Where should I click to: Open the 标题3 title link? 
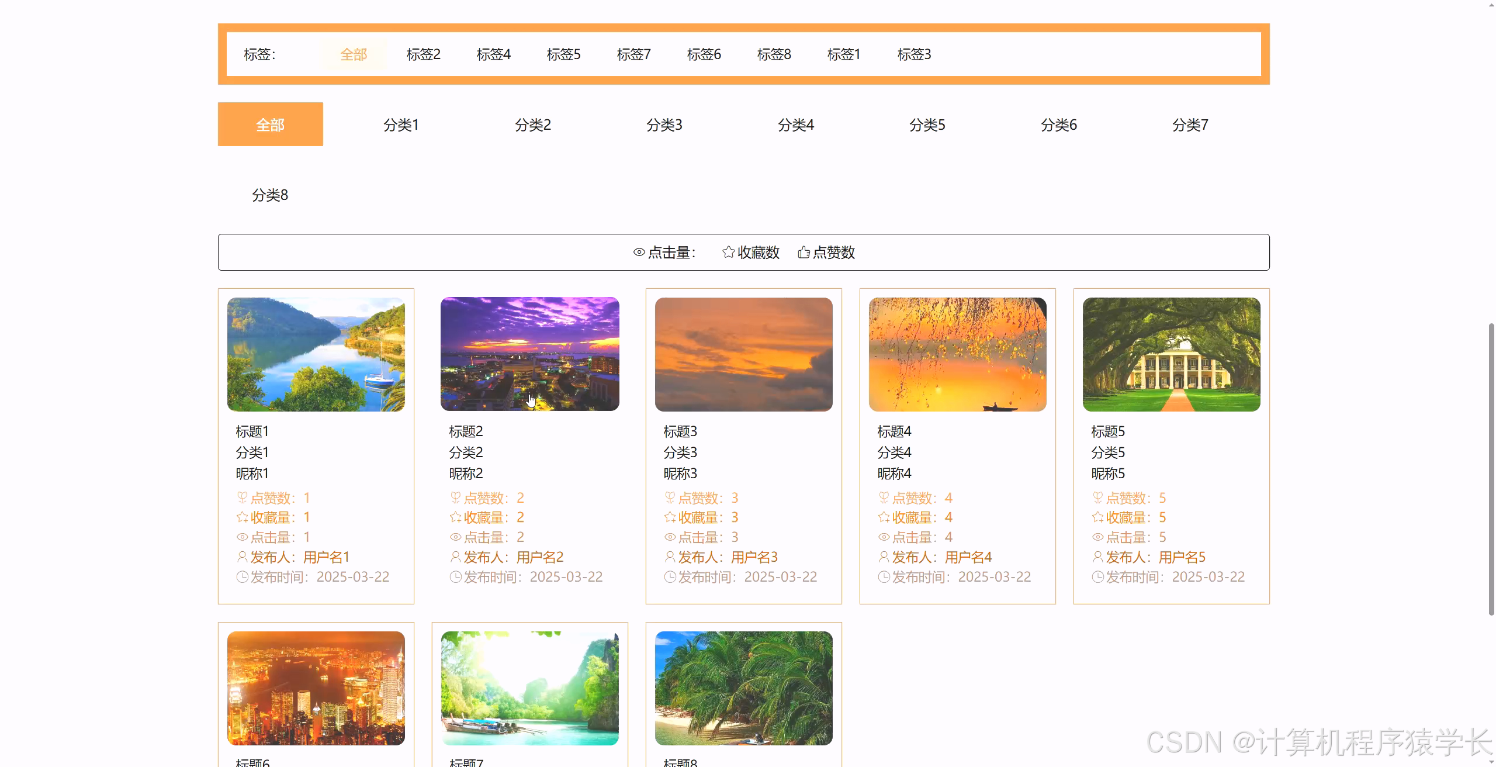[x=680, y=431]
